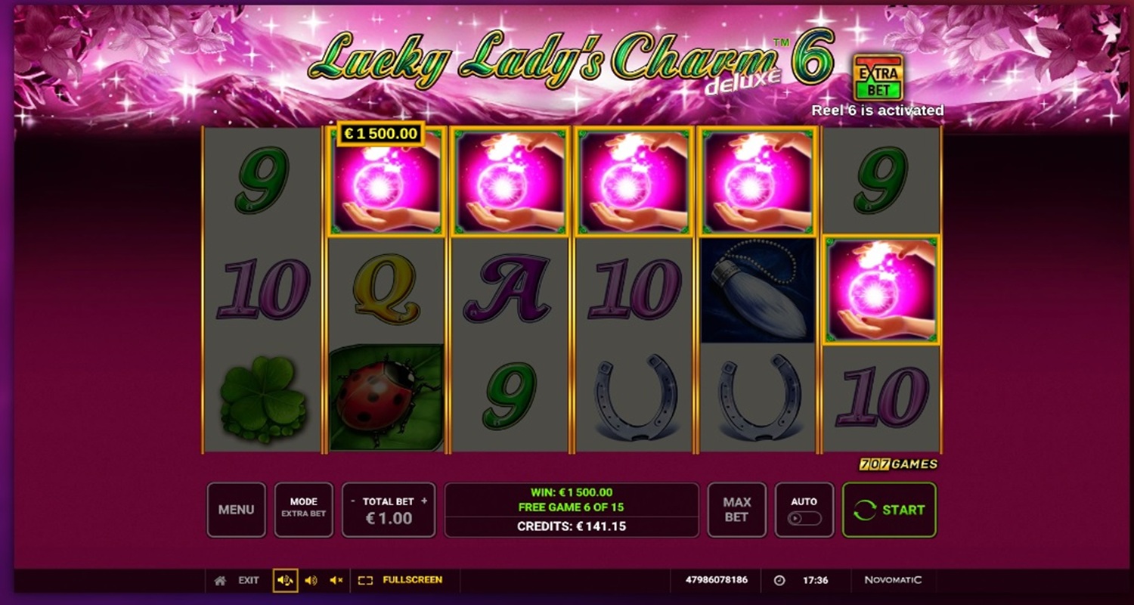Click the crystal ball on reel six
Image resolution: width=1134 pixels, height=605 pixels.
coord(881,290)
